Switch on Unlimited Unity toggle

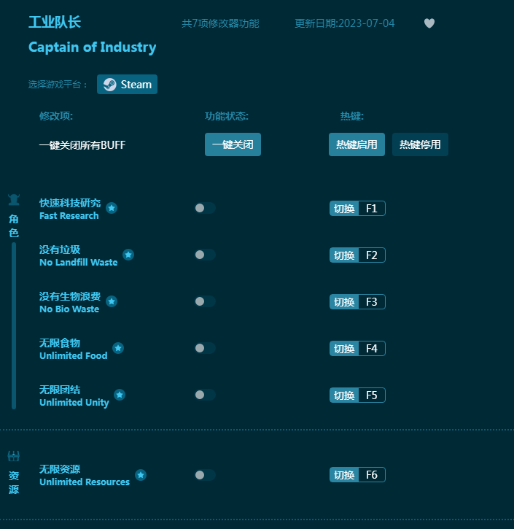(205, 395)
